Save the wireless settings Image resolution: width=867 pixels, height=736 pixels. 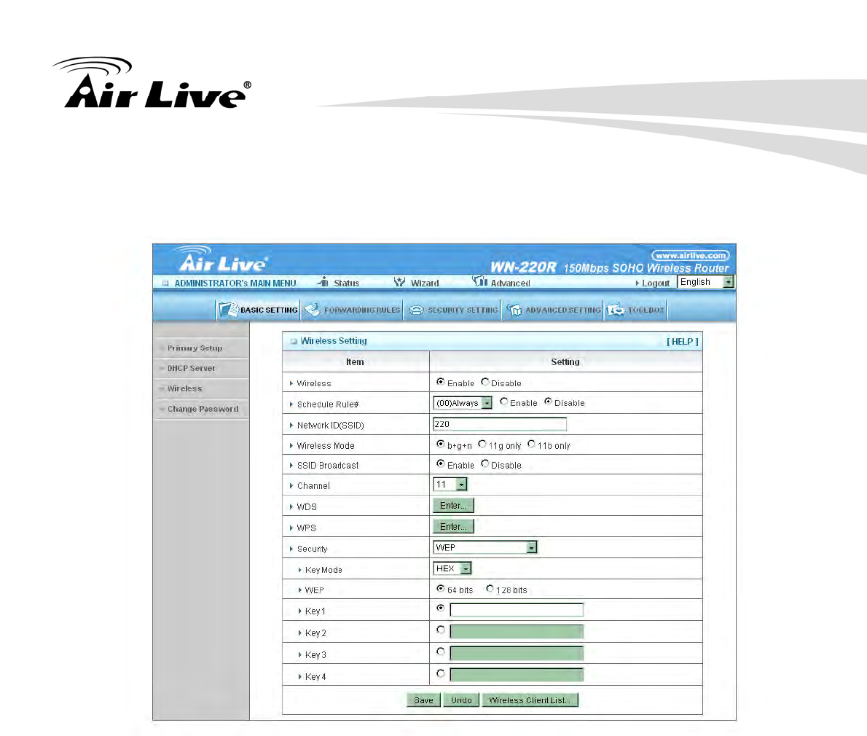coord(423,700)
